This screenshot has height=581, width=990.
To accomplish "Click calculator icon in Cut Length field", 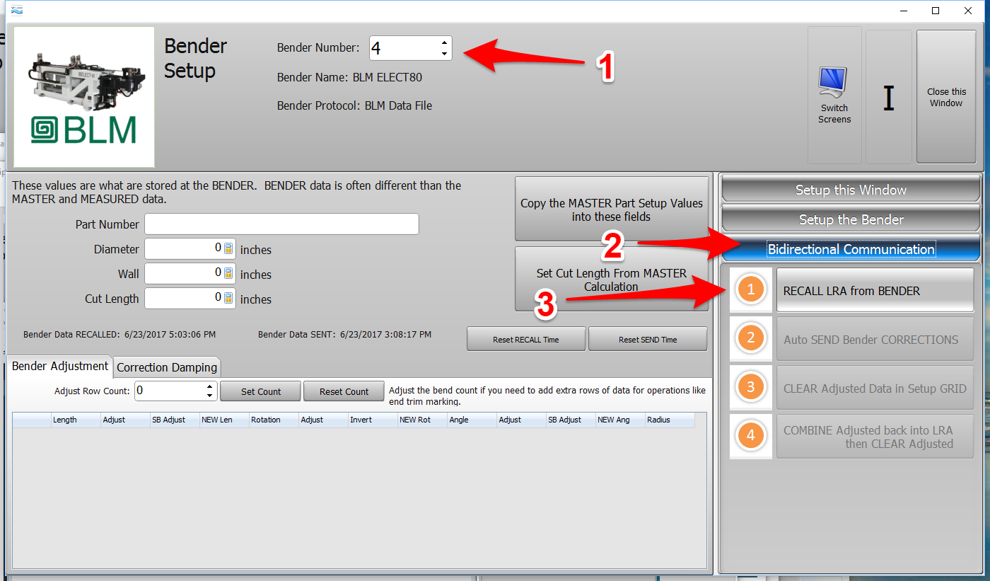I will coord(228,298).
